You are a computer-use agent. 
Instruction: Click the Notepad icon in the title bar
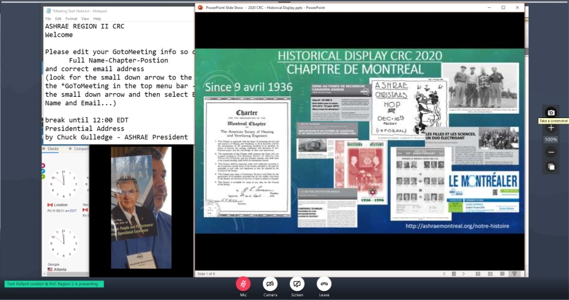pos(48,11)
